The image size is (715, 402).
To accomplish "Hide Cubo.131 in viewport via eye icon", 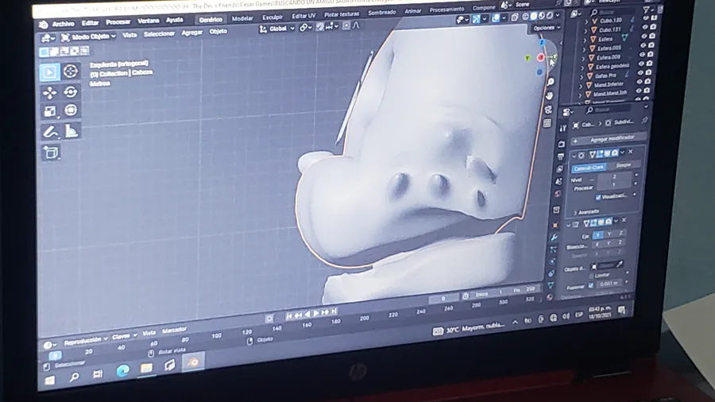I will point(645,27).
